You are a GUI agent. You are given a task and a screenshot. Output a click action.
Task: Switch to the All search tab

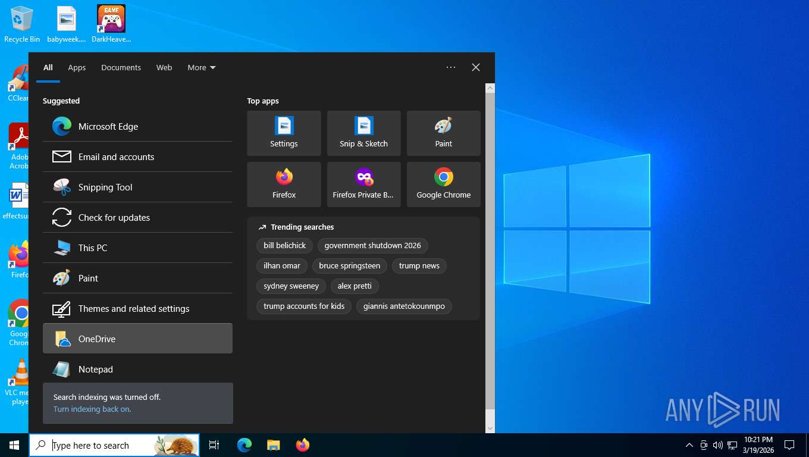[48, 67]
